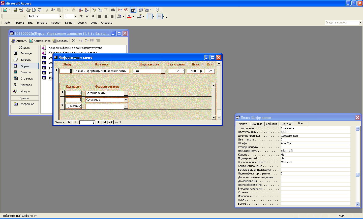The height and width of the screenshot is (219, 363).
Task: Click the font color A swatch button
Action: [x=129, y=16]
